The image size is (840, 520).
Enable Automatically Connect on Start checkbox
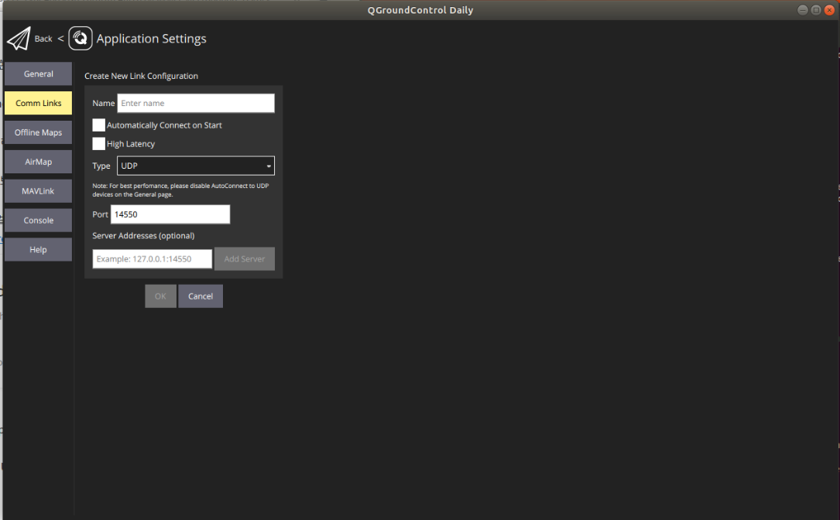(98, 125)
